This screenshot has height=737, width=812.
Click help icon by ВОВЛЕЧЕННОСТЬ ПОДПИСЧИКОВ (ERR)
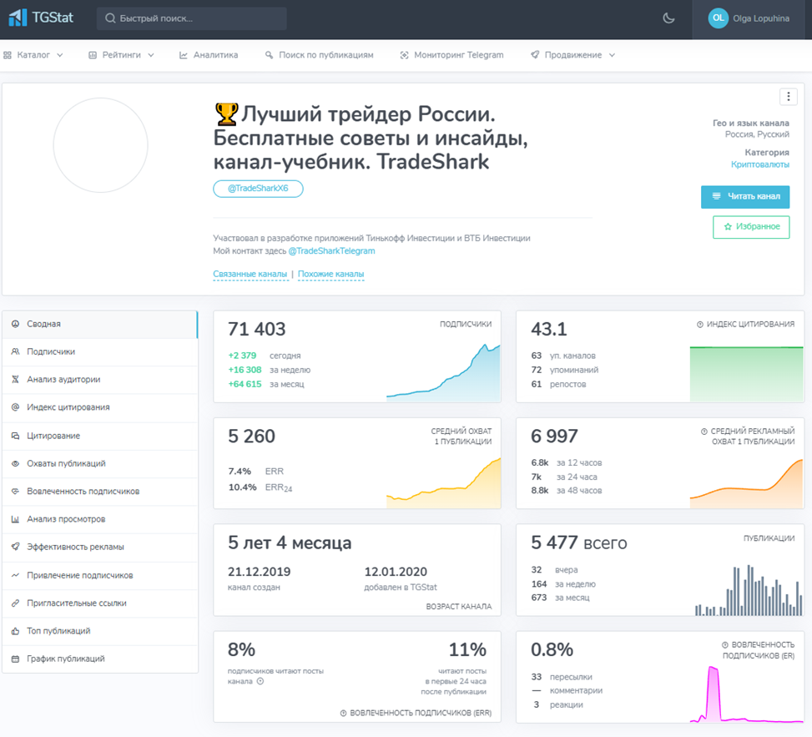(343, 714)
